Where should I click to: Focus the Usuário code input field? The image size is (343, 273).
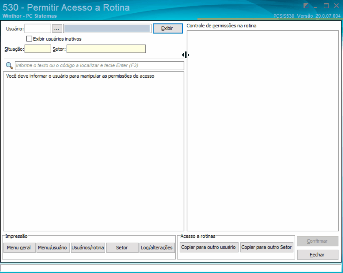(38, 29)
